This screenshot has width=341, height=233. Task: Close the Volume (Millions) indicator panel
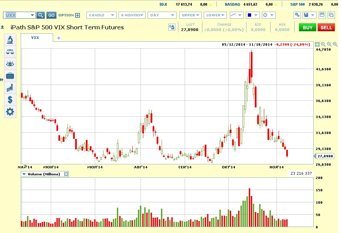[66, 174]
